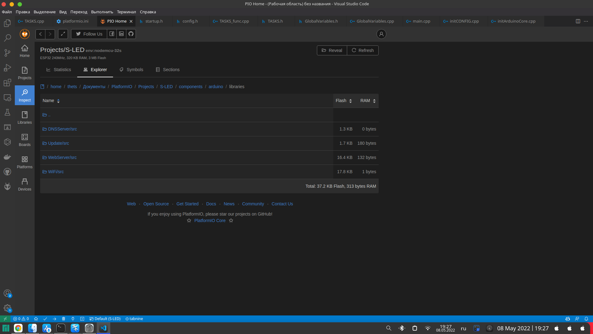Open PIO Libraries section
Image resolution: width=593 pixels, height=334 pixels.
point(25,118)
